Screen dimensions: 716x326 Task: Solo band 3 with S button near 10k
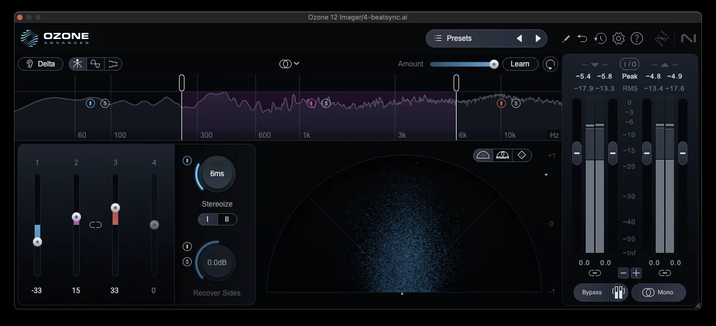[x=516, y=104]
